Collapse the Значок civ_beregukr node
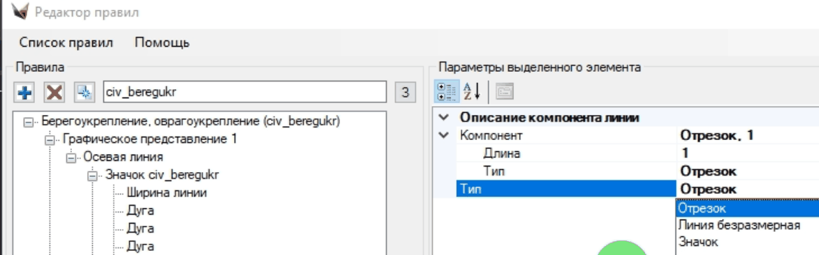 pyautogui.click(x=93, y=175)
